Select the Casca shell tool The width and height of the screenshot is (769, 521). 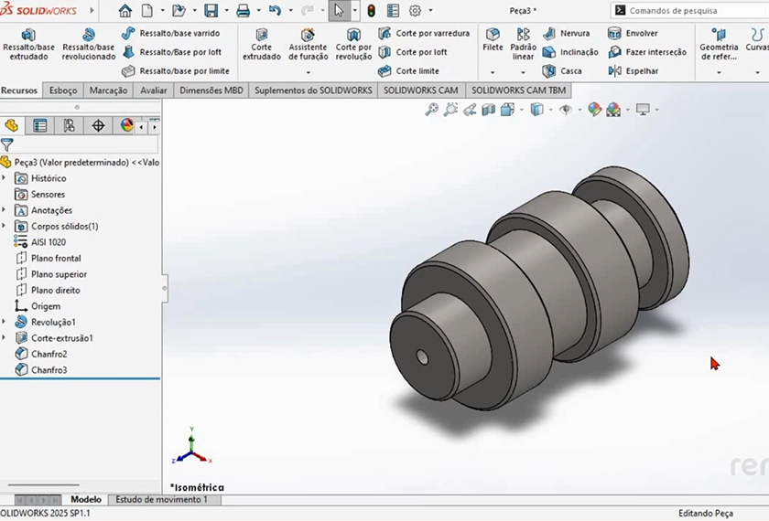point(561,71)
